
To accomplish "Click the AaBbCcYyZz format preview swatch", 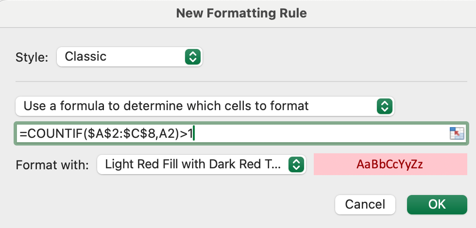I will coord(390,164).
